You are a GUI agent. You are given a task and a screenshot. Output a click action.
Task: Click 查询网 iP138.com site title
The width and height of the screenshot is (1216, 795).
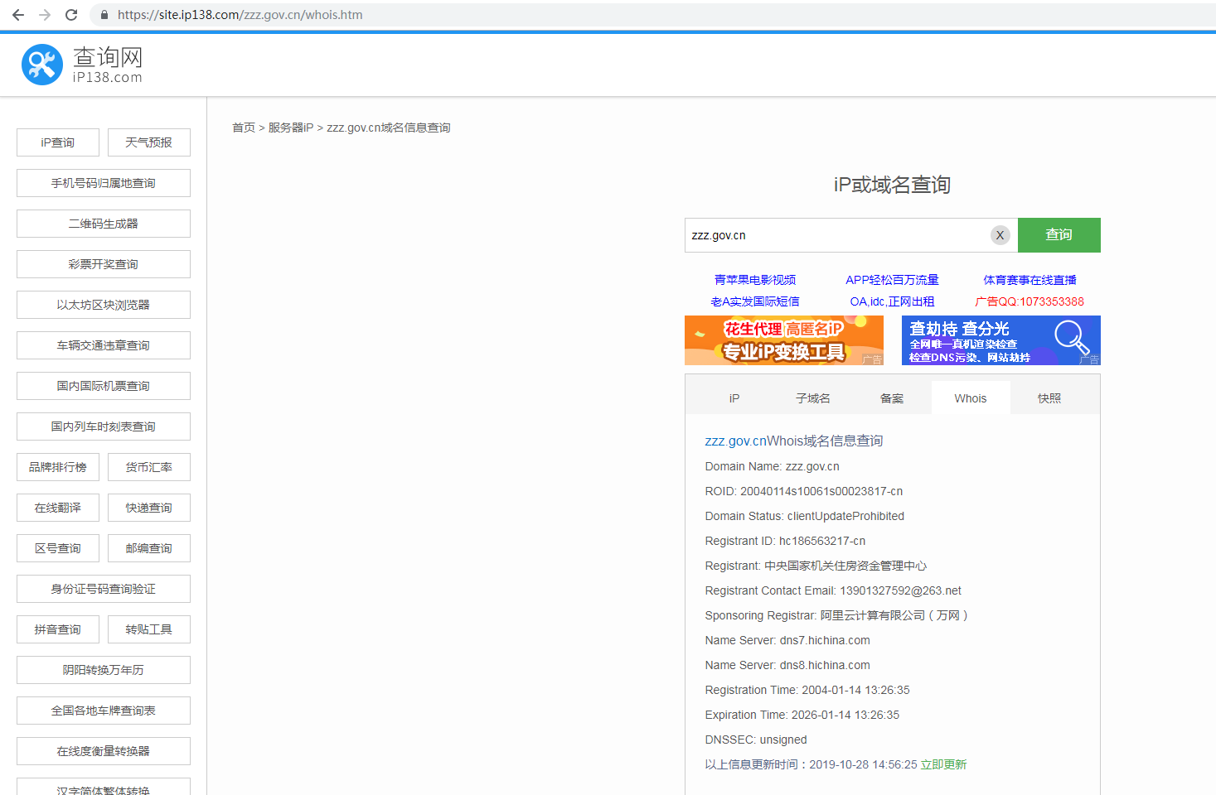pyautogui.click(x=108, y=65)
